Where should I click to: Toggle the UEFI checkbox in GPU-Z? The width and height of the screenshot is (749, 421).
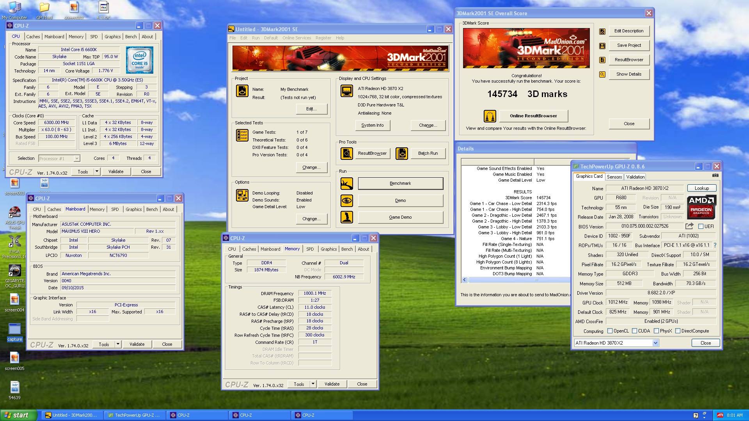click(701, 226)
